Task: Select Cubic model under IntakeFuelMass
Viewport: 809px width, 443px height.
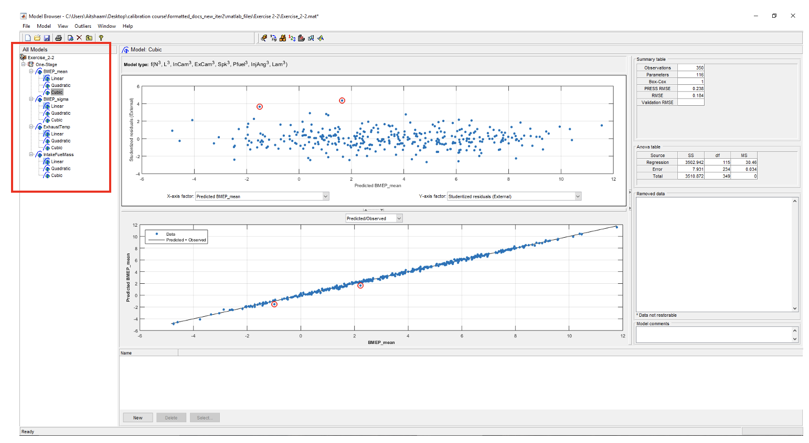Action: (57, 175)
